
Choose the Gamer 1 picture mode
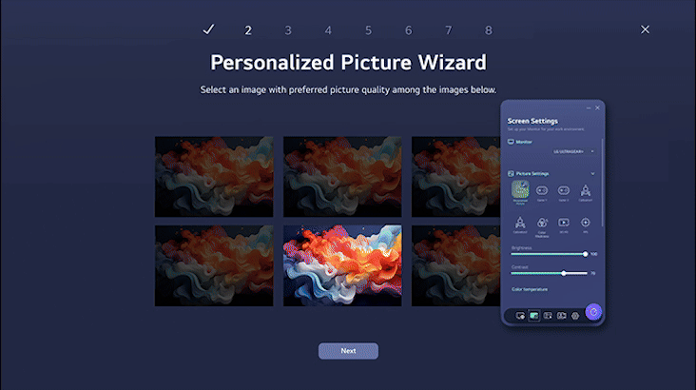coord(542,190)
